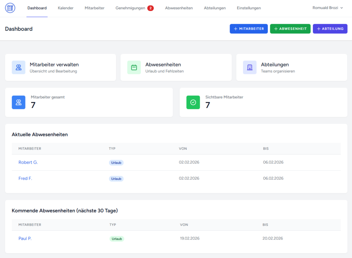Open the Kalender tab
352x258 pixels.
(x=66, y=8)
